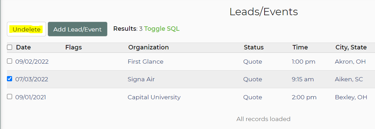Image resolution: width=375 pixels, height=129 pixels.
Task: Click Akron, OH in the first row
Action: (350, 62)
